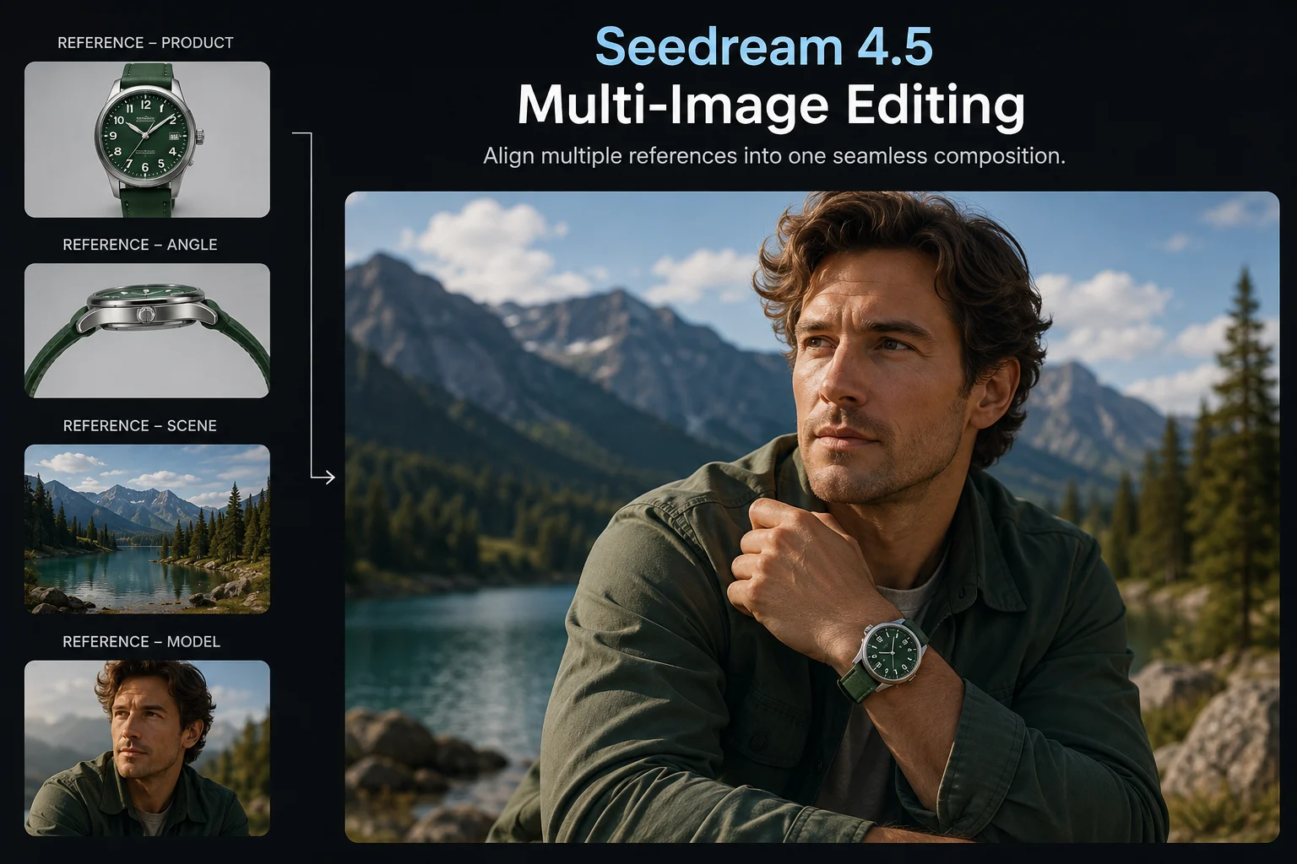The image size is (1297, 864).
Task: Click the "Align multiple references" subtitle line
Action: (774, 156)
